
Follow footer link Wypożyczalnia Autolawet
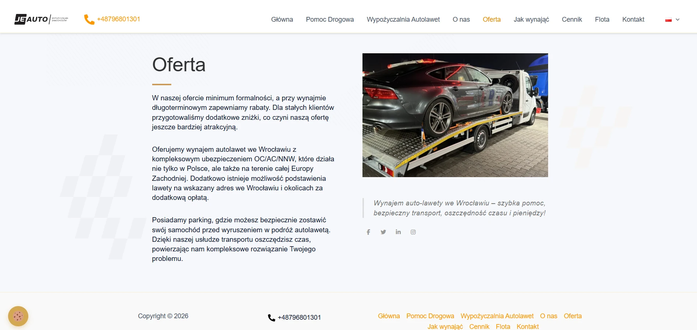click(497, 316)
